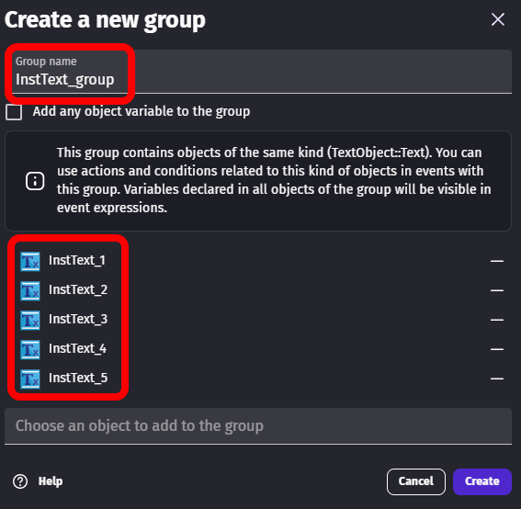The height and width of the screenshot is (509, 521).
Task: Open the object chooser to add to group
Action: pos(258,426)
